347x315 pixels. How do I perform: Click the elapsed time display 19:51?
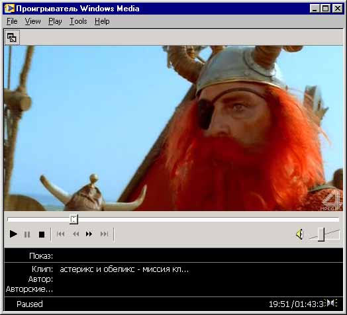[x=279, y=304]
